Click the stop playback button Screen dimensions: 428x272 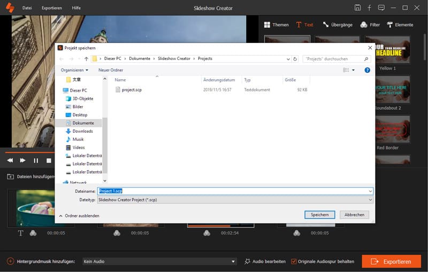[x=49, y=160]
